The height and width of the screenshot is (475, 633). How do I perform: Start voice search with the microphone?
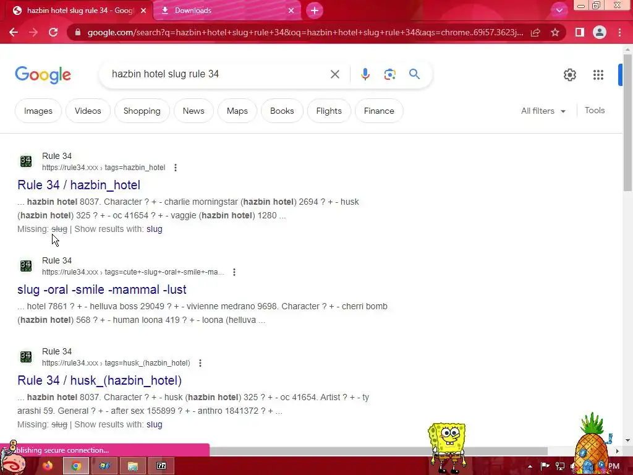click(365, 74)
